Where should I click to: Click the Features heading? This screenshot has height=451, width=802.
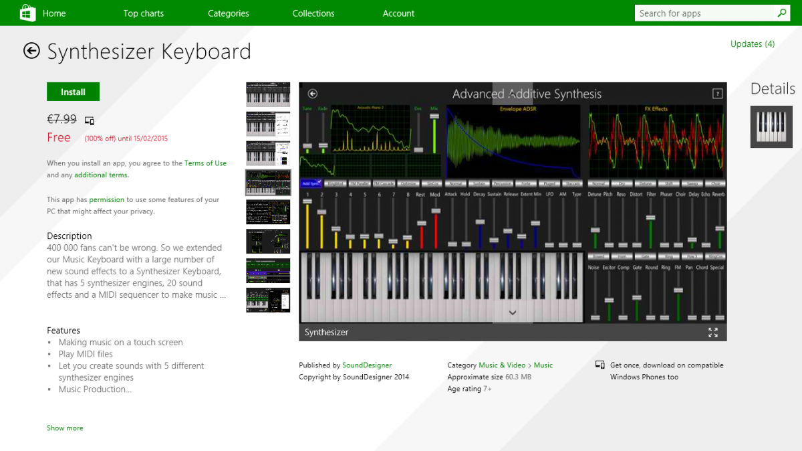[63, 331]
